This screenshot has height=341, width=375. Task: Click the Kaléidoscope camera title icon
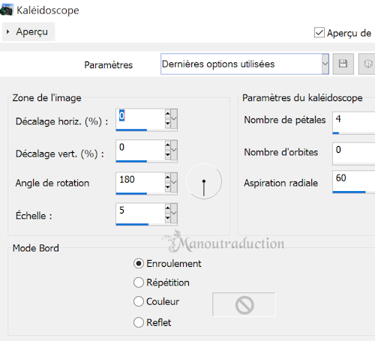pos(6,10)
